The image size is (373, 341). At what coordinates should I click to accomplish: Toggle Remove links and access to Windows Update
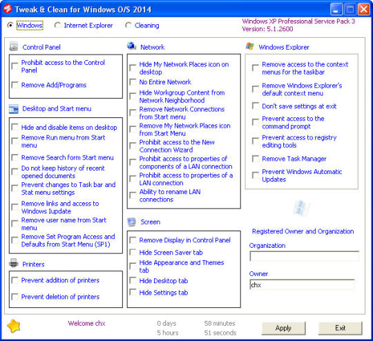point(15,207)
